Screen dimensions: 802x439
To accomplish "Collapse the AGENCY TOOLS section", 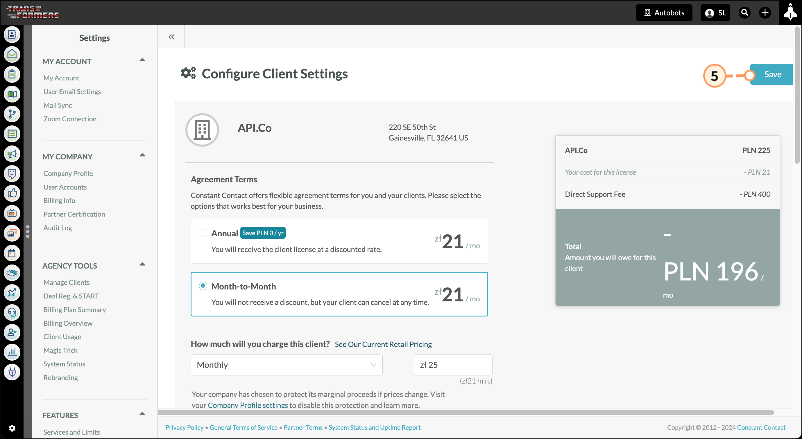I will point(142,264).
